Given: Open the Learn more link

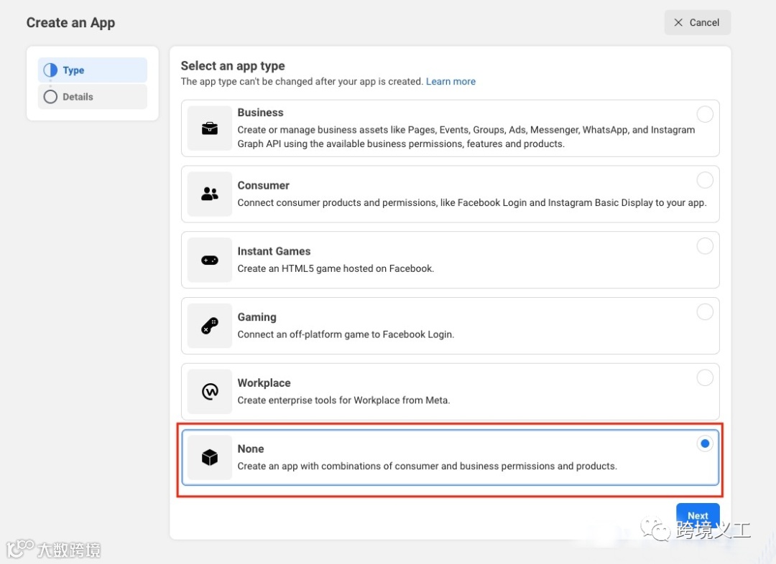Looking at the screenshot, I should pos(451,82).
